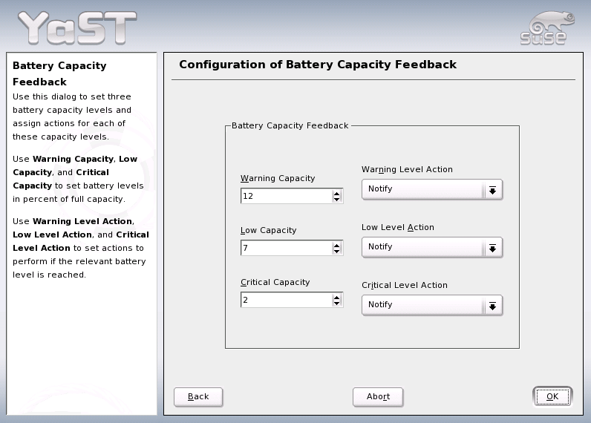Click the Battery Capacity Feedback help heading
Viewport: 591px width, 423px height.
click(x=59, y=73)
